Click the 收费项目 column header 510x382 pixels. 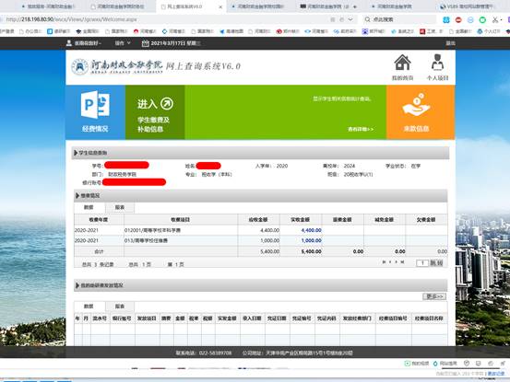point(181,220)
